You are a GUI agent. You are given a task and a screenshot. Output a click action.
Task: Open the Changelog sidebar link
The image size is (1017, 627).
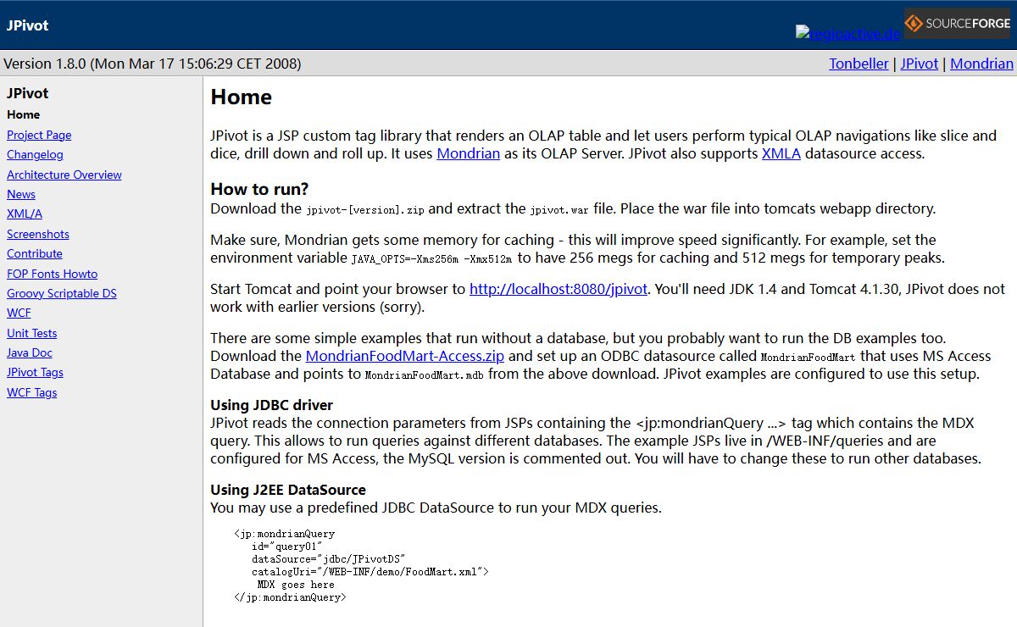tap(35, 154)
